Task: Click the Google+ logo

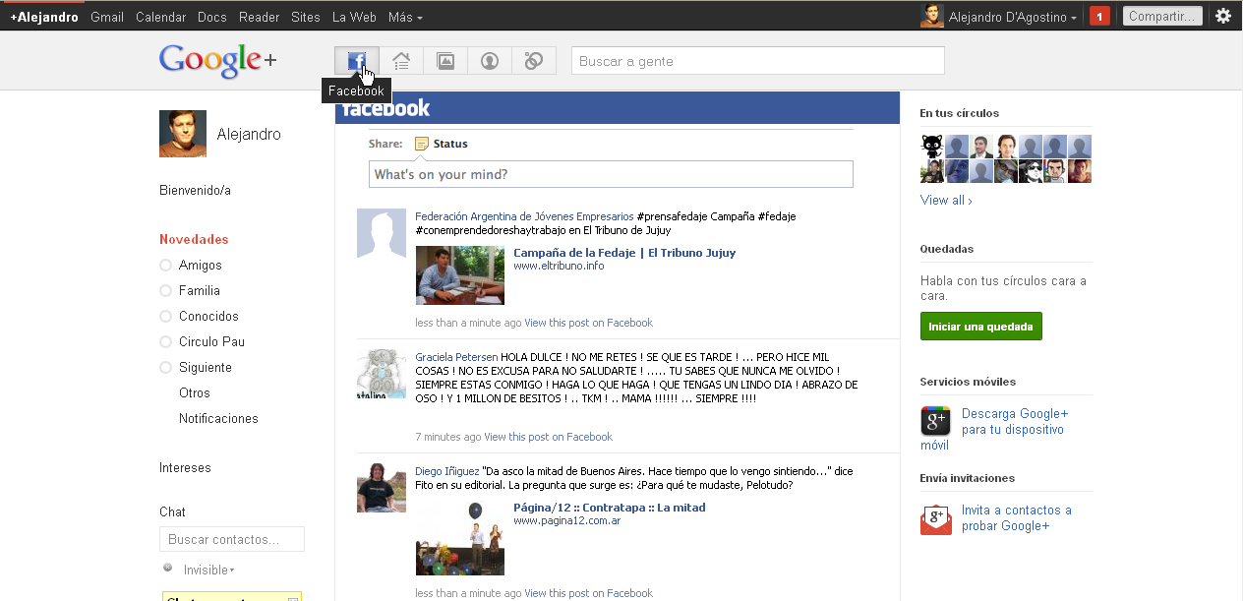Action: 217,61
